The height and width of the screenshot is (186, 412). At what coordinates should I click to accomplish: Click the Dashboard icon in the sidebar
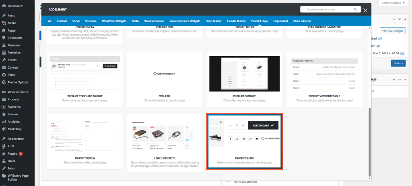click(x=4, y=6)
